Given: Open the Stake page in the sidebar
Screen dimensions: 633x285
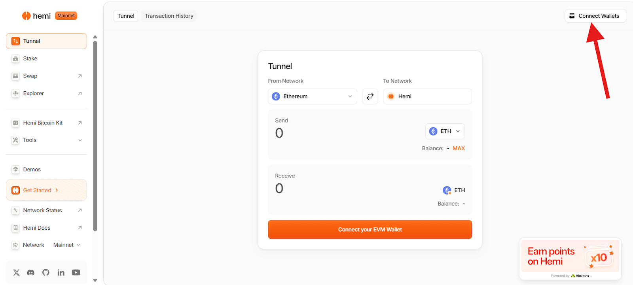Looking at the screenshot, I should [x=46, y=59].
